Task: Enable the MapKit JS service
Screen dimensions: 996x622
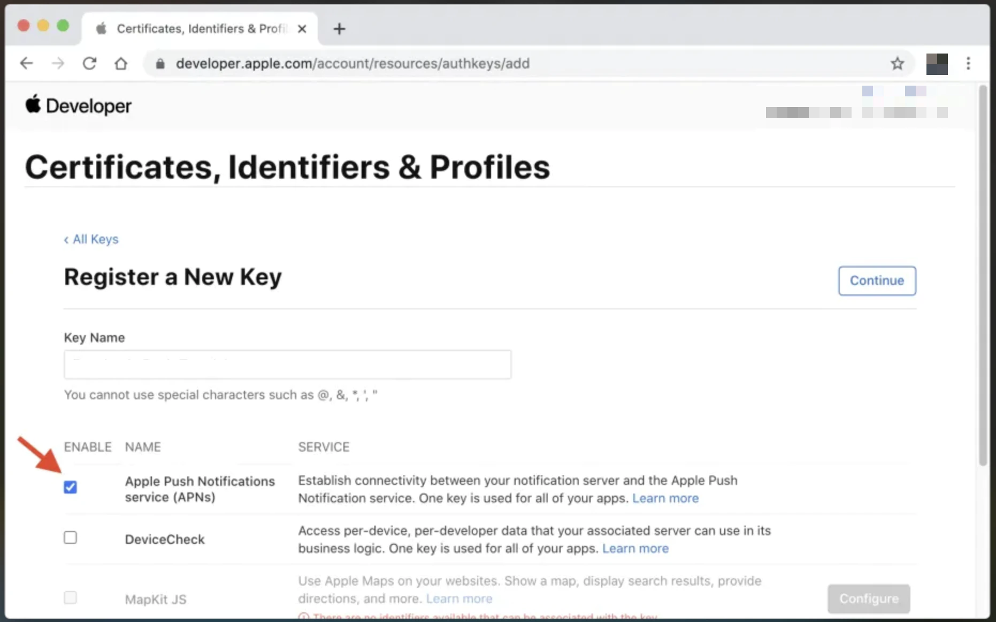Action: coord(70,597)
